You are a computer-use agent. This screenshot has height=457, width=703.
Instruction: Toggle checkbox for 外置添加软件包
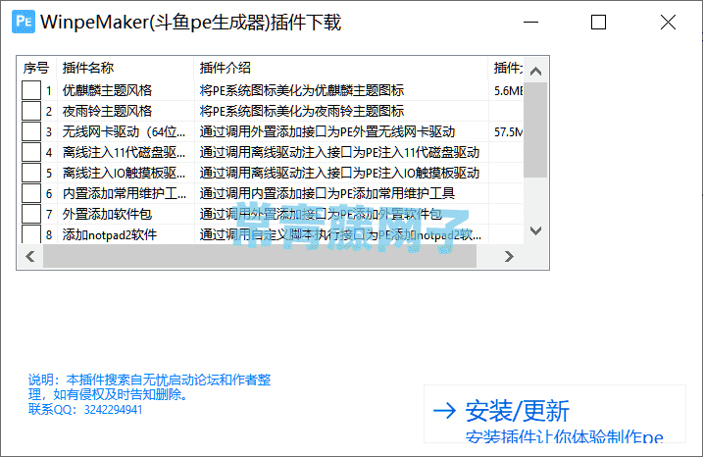[31, 214]
